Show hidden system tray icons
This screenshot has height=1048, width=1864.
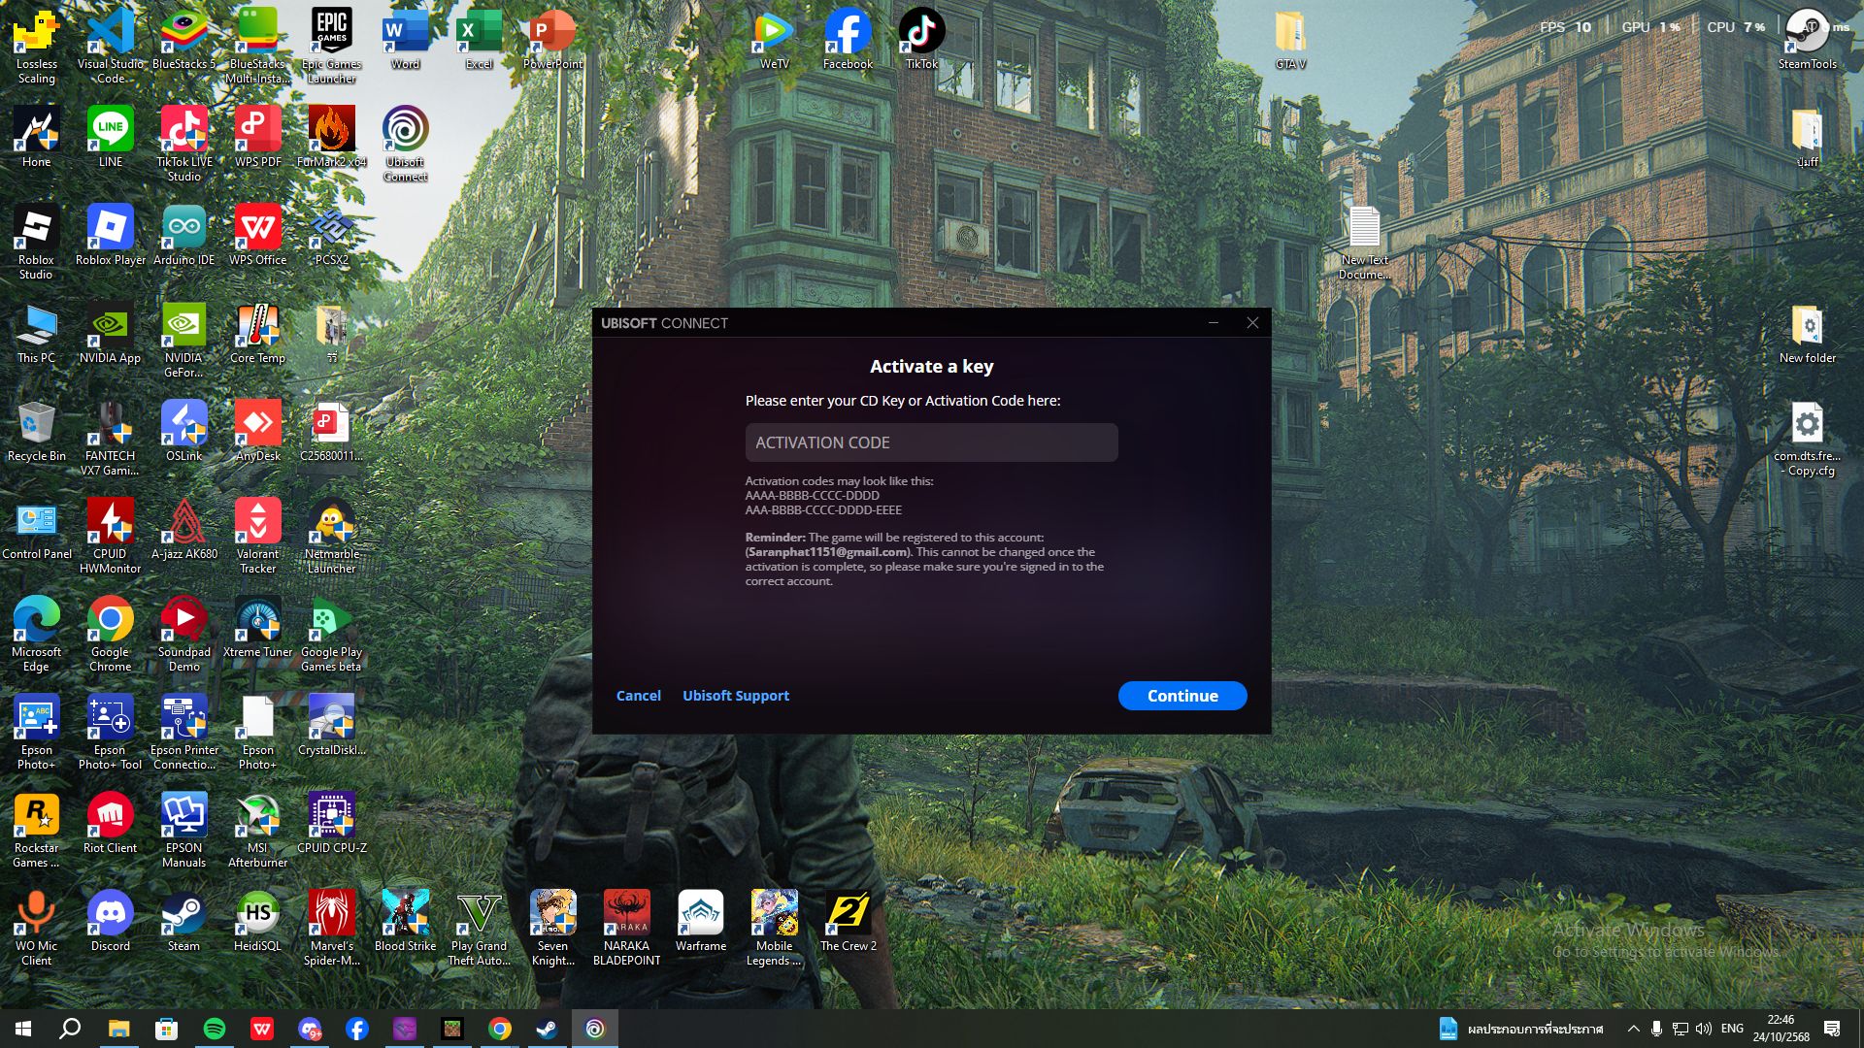coord(1633,1029)
